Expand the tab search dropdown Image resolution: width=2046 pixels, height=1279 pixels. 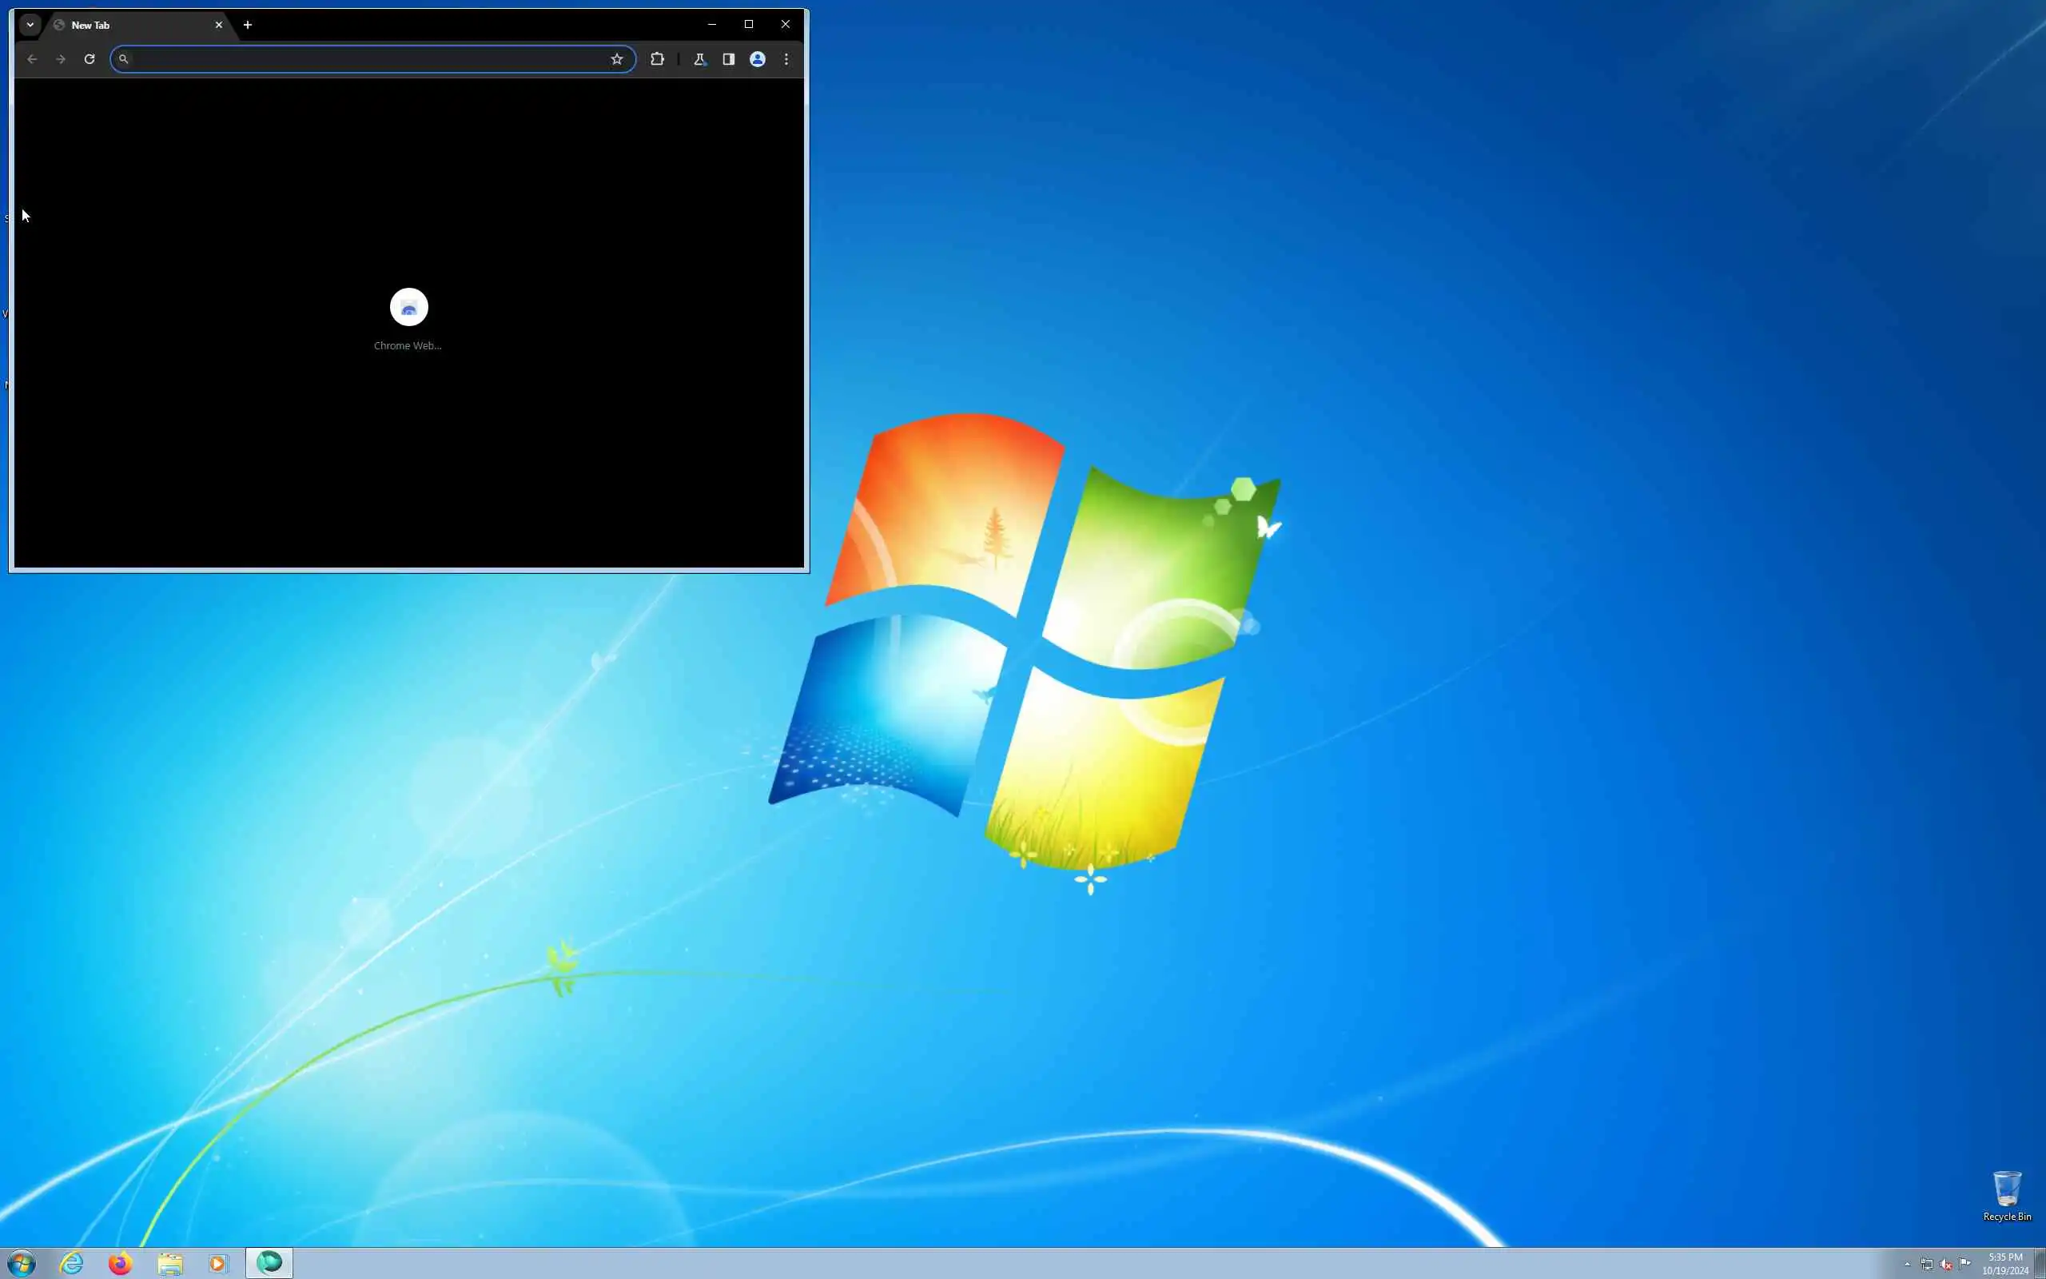30,25
